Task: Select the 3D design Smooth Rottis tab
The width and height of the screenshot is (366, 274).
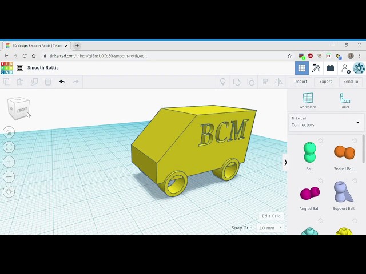Action: click(36, 46)
